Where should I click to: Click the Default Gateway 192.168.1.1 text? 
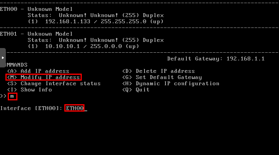pos(216,59)
